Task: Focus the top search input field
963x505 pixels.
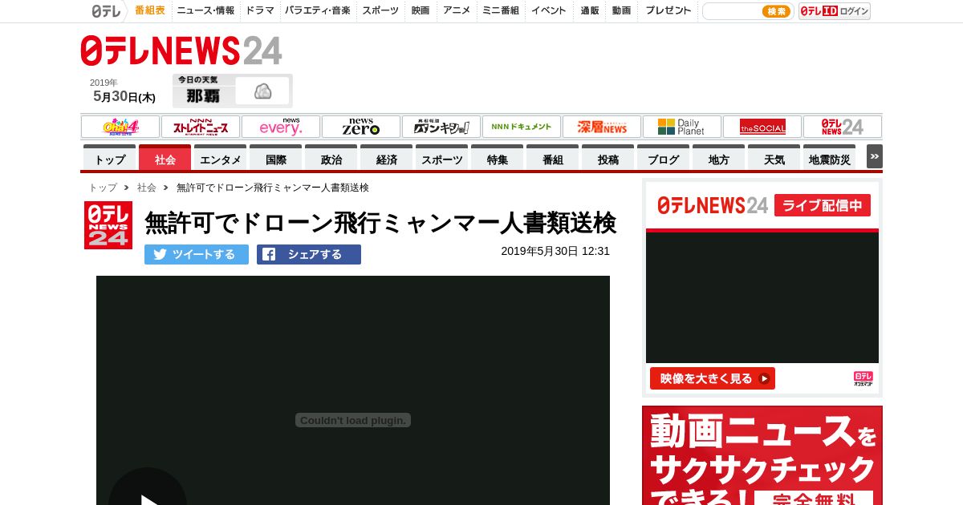Action: coord(733,11)
